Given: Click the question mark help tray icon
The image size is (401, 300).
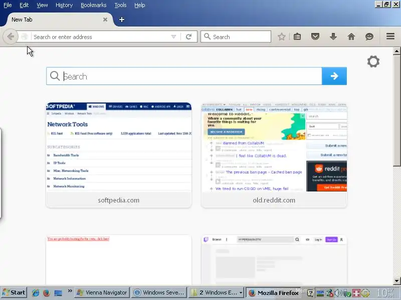Looking at the screenshot, I should click(310, 293).
